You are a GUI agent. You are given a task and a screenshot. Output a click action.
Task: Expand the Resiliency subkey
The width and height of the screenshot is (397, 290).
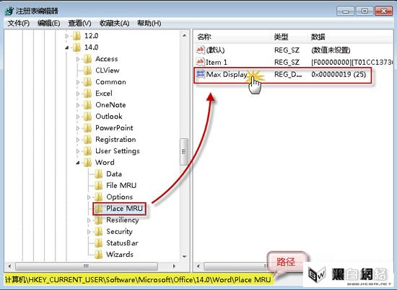point(89,220)
